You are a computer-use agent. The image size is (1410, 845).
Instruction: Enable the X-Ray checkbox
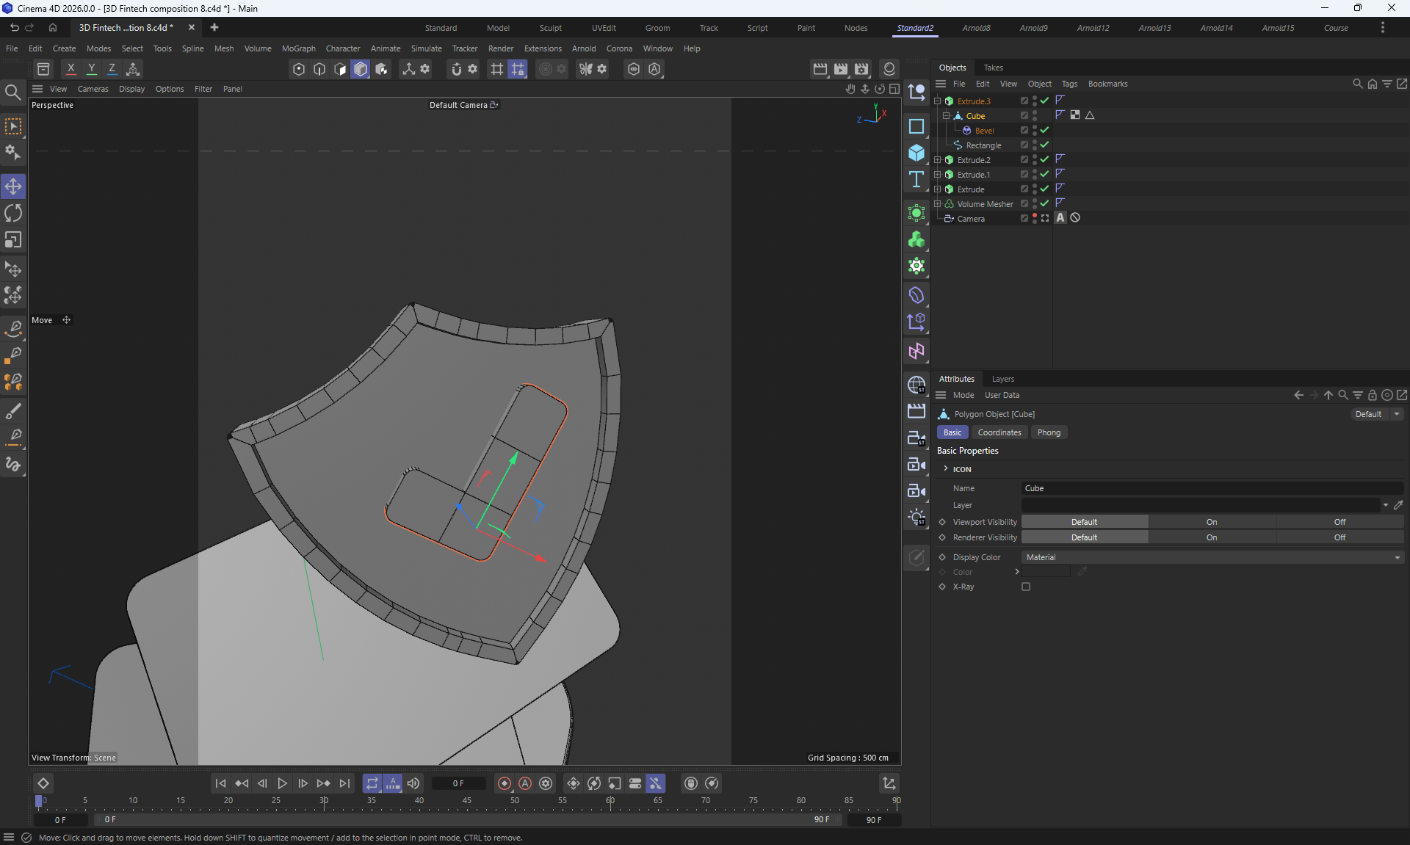click(1026, 587)
